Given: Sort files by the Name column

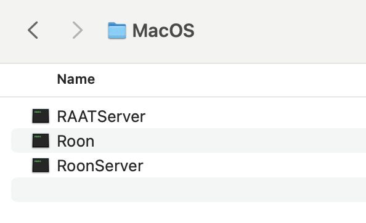Looking at the screenshot, I should pyautogui.click(x=76, y=79).
